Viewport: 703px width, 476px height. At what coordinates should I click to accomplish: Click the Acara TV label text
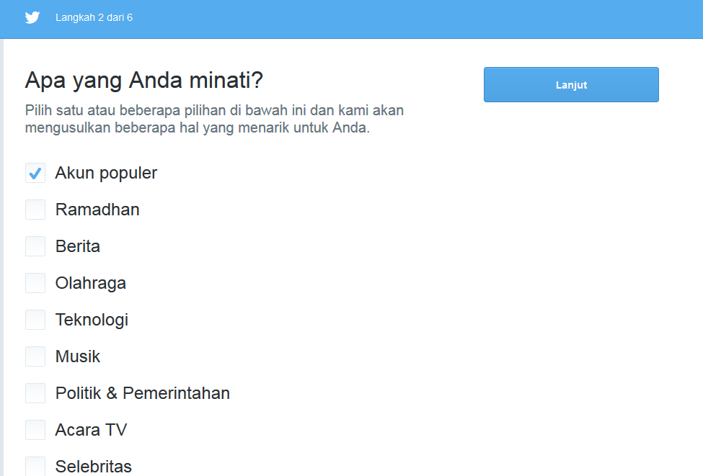[x=91, y=430]
